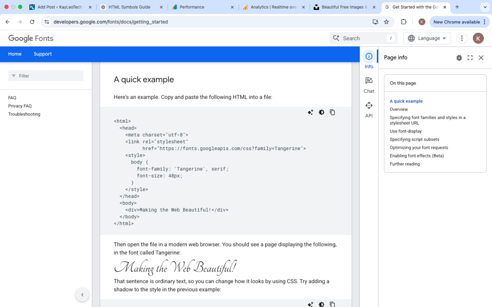Click the 'A quick example' heading text
The image size is (492, 307).
[144, 80]
